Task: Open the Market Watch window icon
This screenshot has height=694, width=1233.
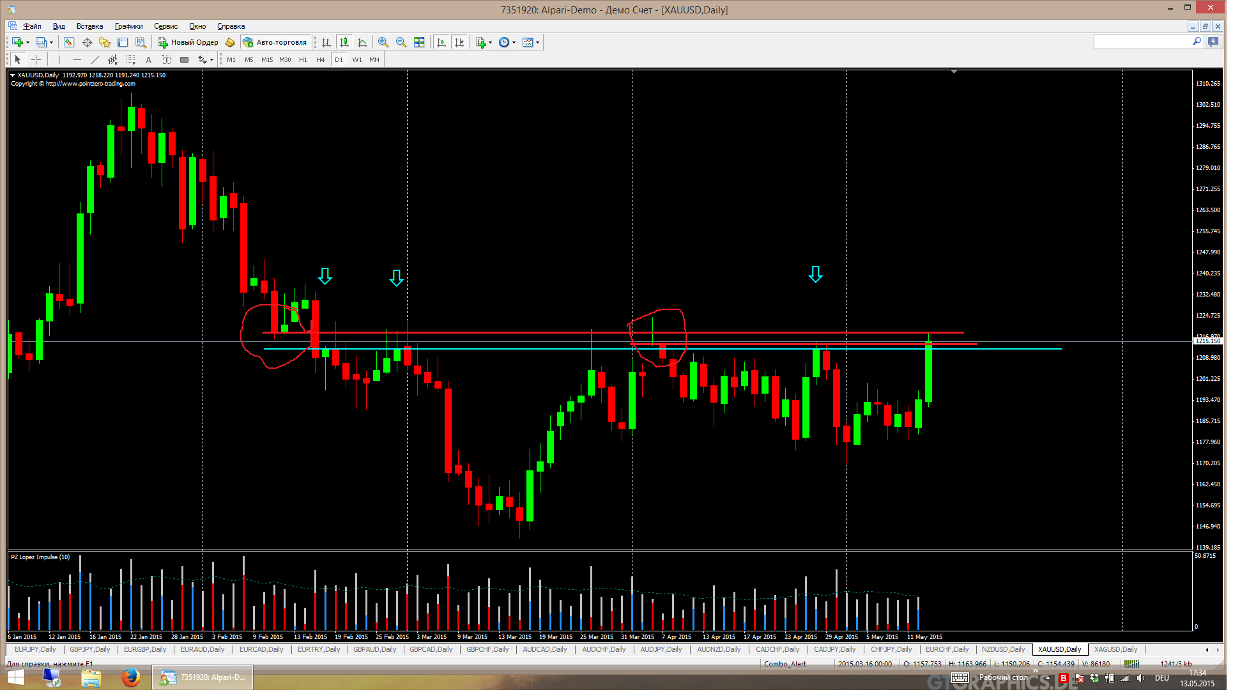Action: [69, 42]
